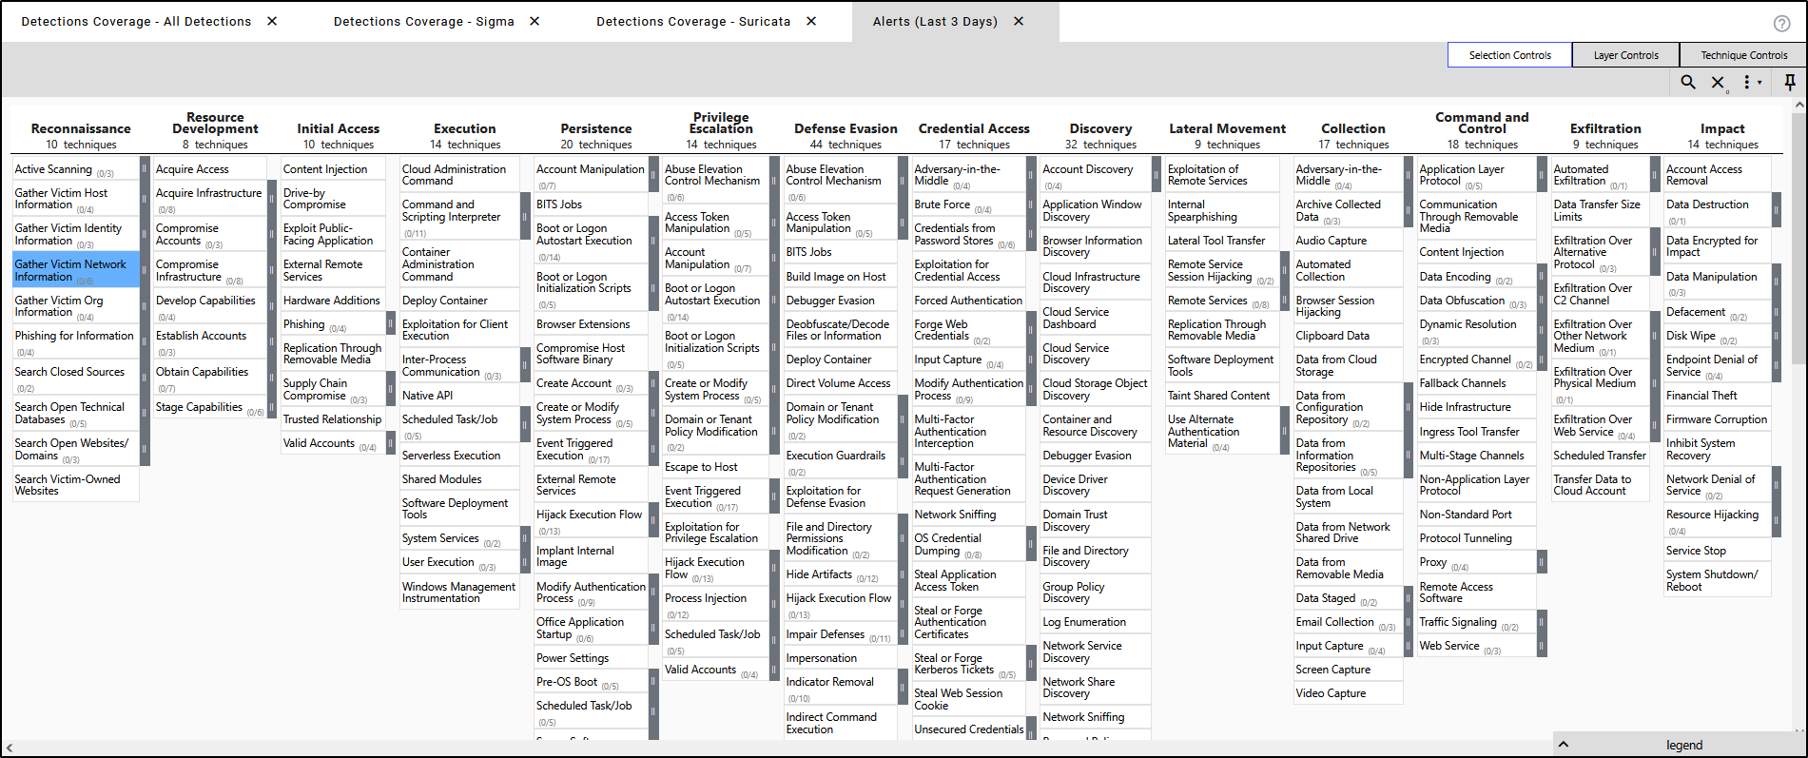Expand the legend panel with up chevron
The width and height of the screenshot is (1808, 758).
[1563, 745]
